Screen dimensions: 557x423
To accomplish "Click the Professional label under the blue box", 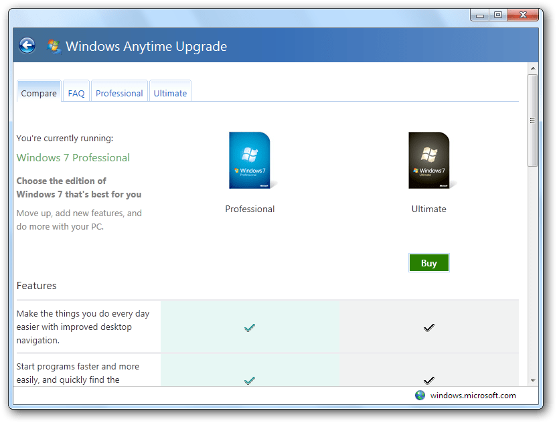I will click(x=250, y=209).
